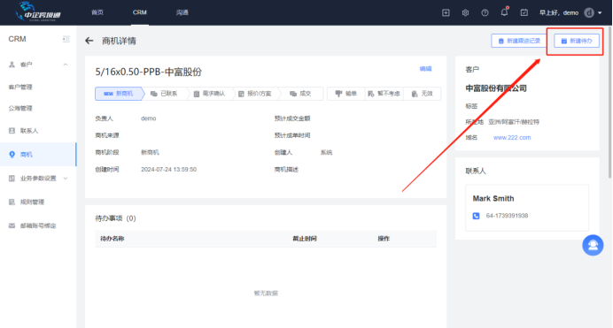The height and width of the screenshot is (328, 613).
Task: Expand the user account dropdown arrow
Action: pos(600,13)
